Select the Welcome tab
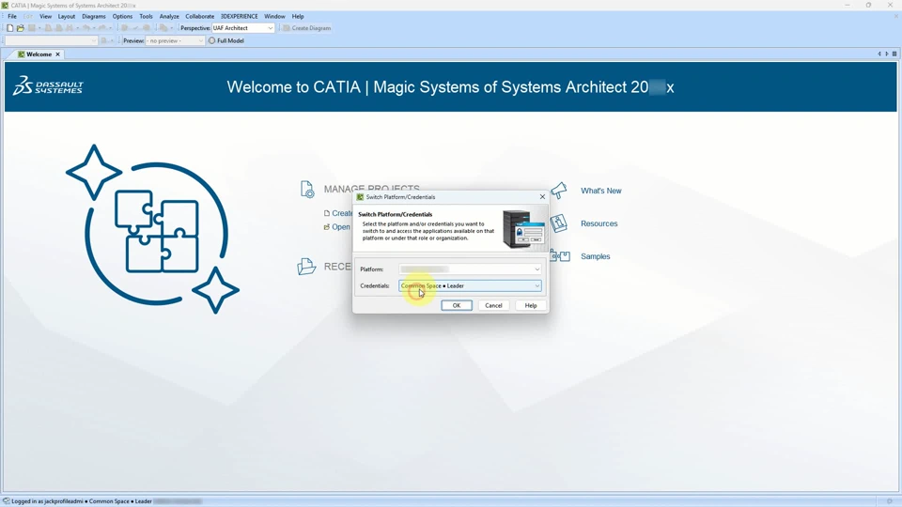Screen dimensions: 902x507 (39, 54)
